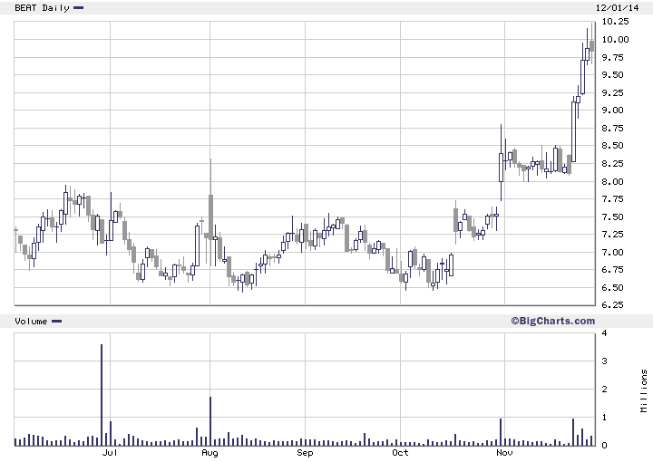The image size is (653, 462).
Task: Click the tallest volume bar before Jul
Action: coord(102,395)
